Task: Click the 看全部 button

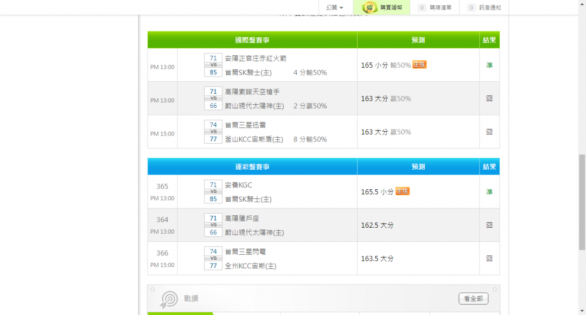Action: tap(473, 299)
